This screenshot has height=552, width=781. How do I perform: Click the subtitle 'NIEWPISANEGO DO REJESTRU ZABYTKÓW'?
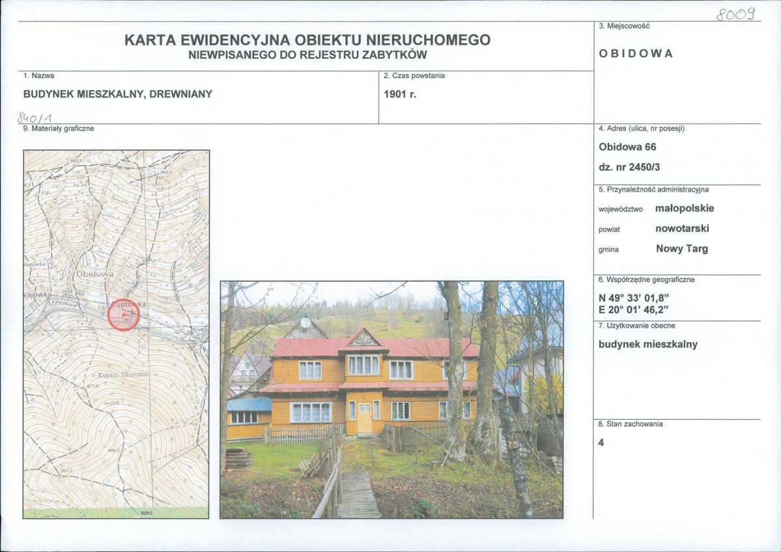(307, 55)
